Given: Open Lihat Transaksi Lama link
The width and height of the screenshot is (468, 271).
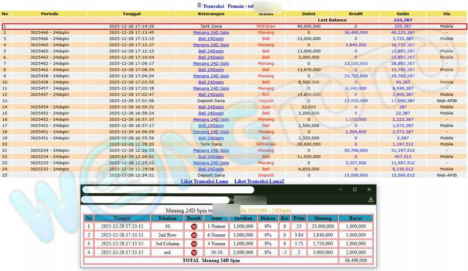Looking at the screenshot, I should (x=204, y=182).
